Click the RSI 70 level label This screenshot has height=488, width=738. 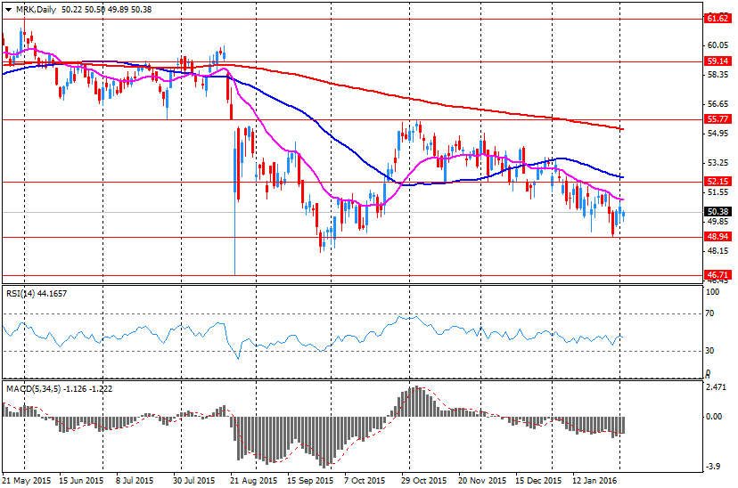point(709,313)
